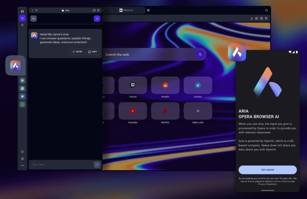Open the Twitter speed dial tile
The height and width of the screenshot is (199, 307).
[198, 86]
